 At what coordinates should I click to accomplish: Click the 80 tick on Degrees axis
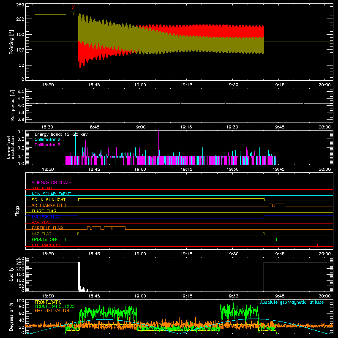22,306
